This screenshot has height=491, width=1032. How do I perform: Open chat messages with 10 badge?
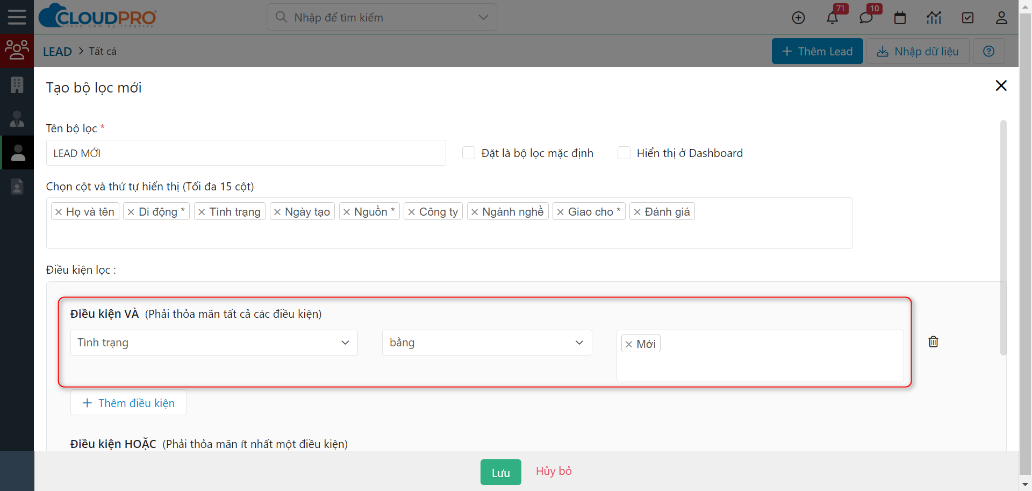point(866,18)
